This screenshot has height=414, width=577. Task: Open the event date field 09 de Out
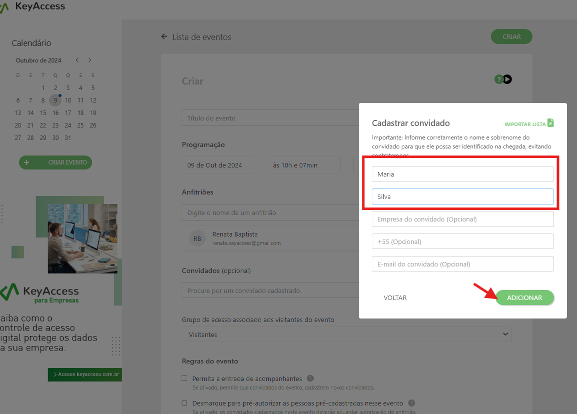218,165
